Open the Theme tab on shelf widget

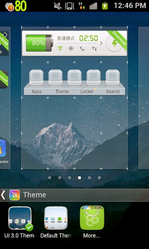click(62, 92)
